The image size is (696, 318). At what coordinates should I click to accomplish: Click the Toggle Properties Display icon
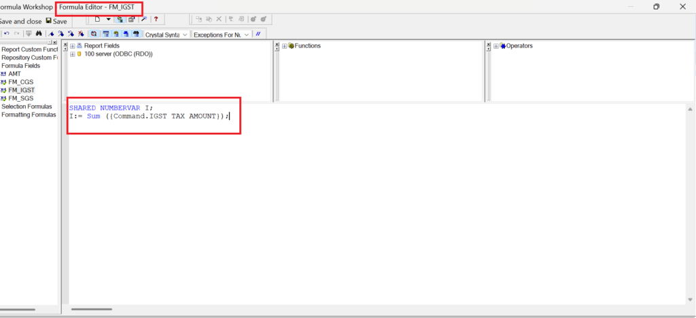131,19
